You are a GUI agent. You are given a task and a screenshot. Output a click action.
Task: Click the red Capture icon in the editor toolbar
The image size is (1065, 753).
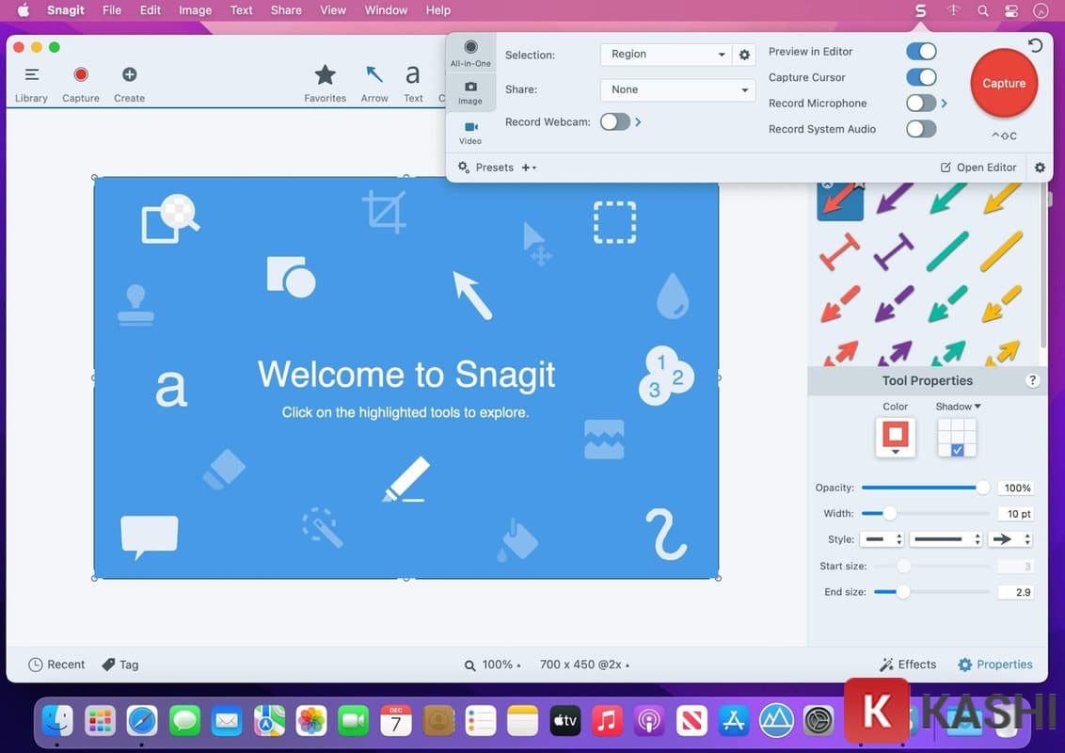[x=81, y=74]
